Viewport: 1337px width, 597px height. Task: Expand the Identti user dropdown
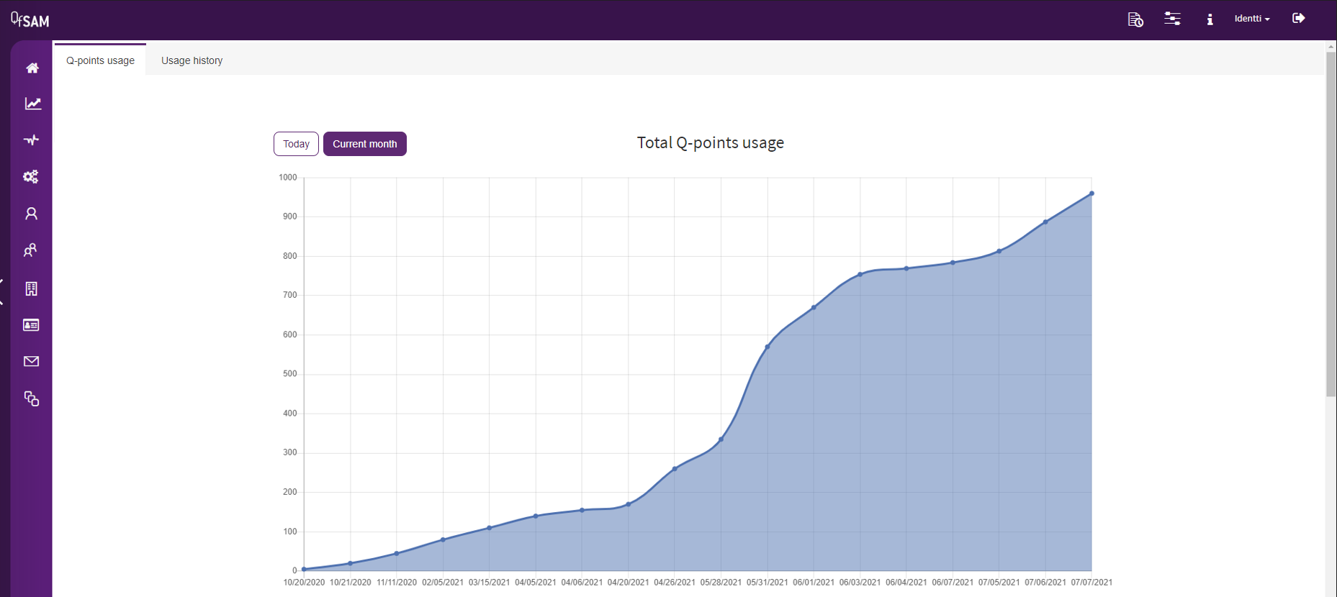(1252, 19)
